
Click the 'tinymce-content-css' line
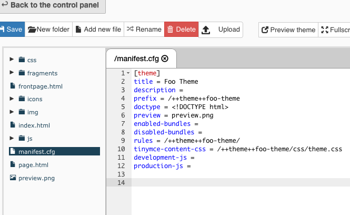pyautogui.click(x=238, y=149)
